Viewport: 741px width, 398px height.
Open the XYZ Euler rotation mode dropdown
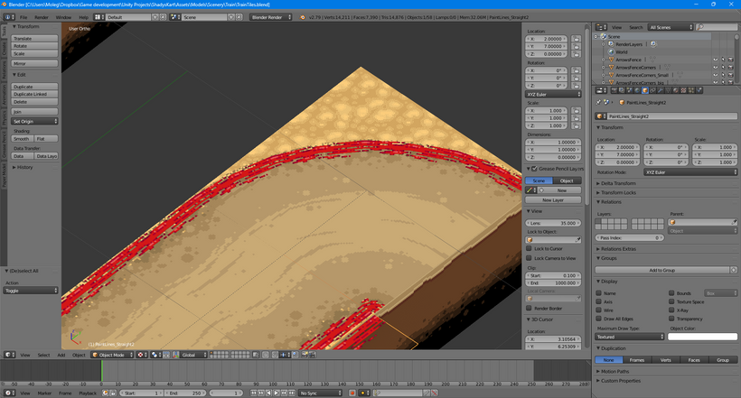(690, 172)
